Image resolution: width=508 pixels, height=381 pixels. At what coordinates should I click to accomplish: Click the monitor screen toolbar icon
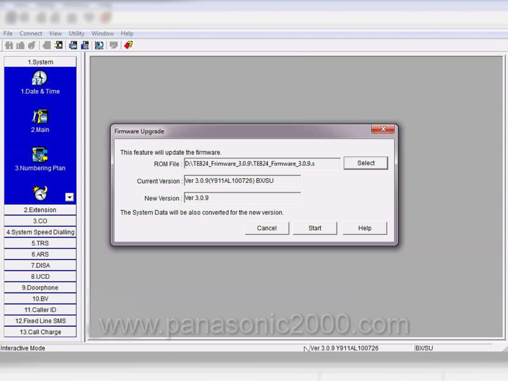click(99, 45)
